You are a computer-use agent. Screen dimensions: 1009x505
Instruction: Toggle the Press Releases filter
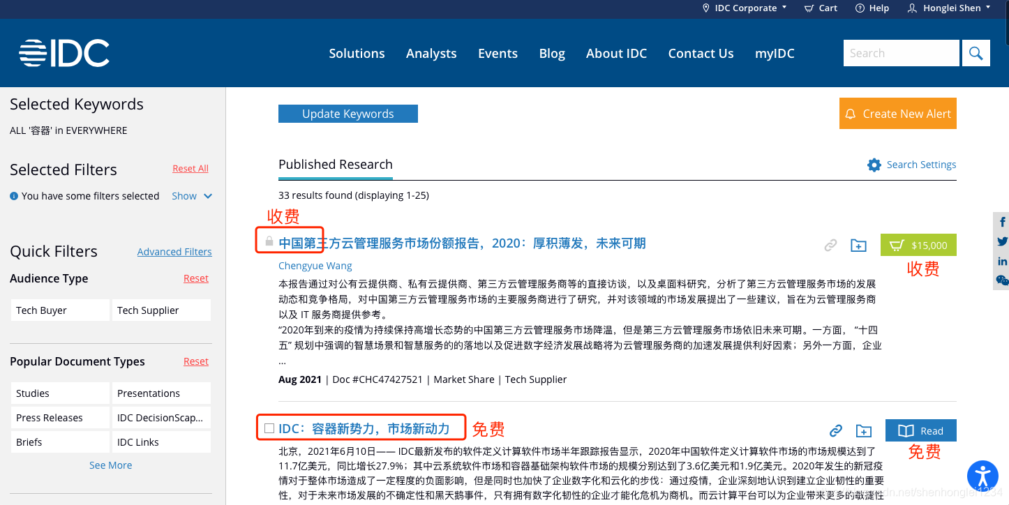[x=61, y=418]
